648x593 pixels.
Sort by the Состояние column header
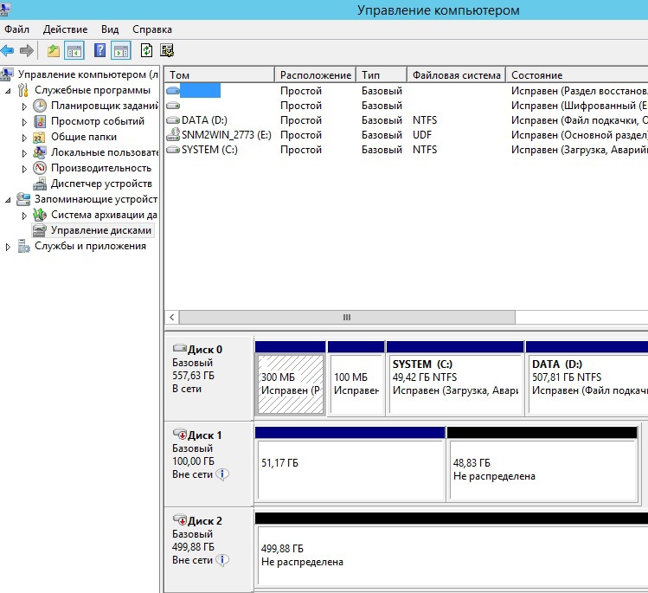click(x=577, y=74)
